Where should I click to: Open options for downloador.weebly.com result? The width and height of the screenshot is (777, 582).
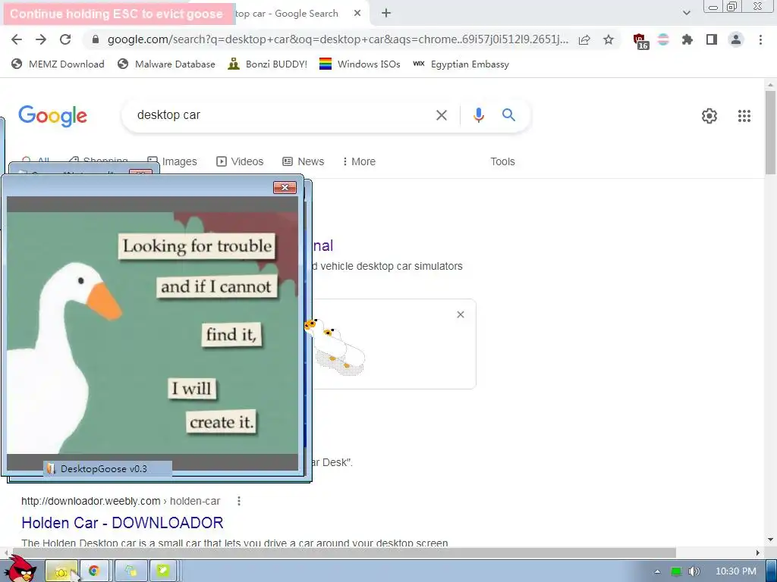tap(239, 501)
